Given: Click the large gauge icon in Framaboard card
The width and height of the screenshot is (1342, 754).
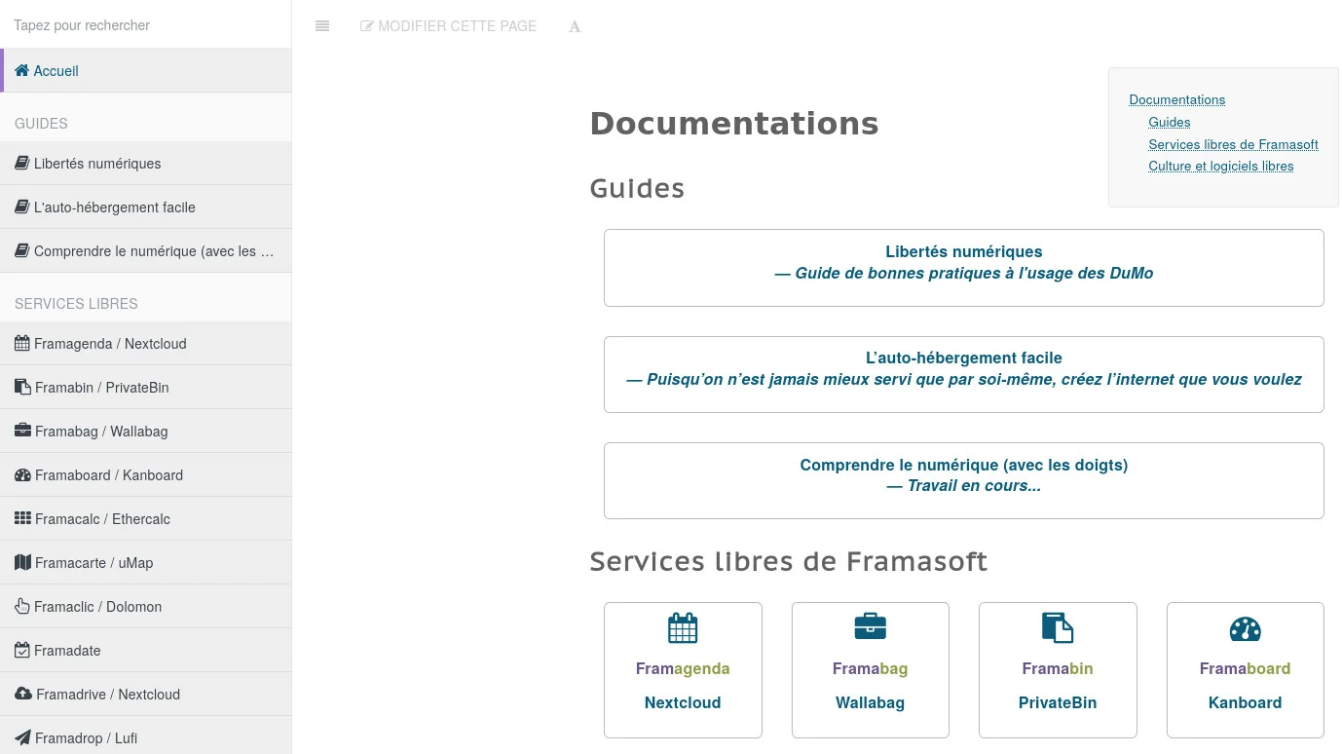Looking at the screenshot, I should click(1246, 628).
